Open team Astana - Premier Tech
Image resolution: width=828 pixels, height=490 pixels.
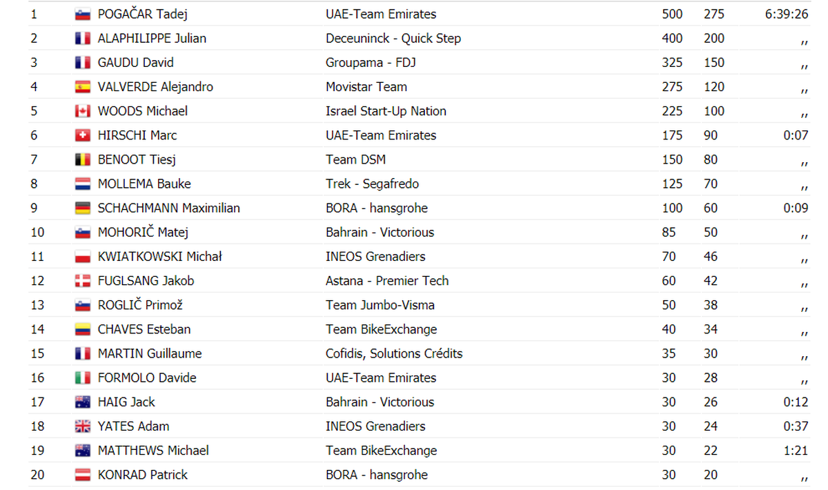click(x=387, y=281)
